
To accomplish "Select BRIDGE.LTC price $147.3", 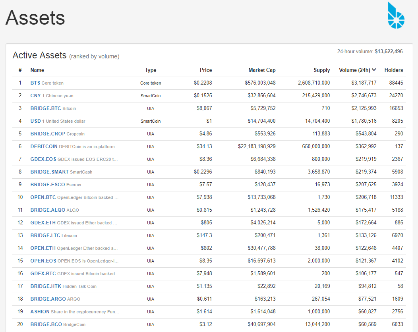I will (204, 235).
